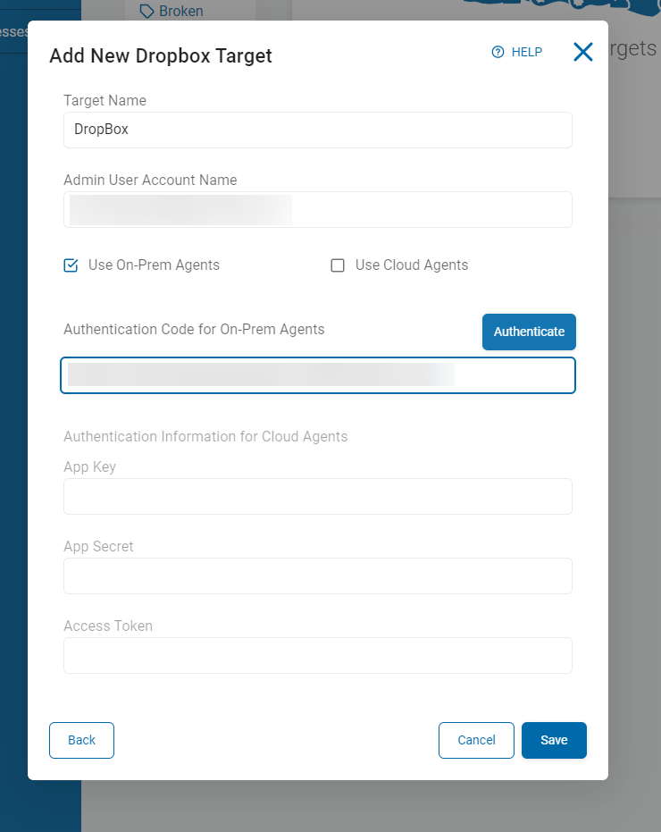Go Back to the previous step
The image size is (661, 832).
(81, 740)
